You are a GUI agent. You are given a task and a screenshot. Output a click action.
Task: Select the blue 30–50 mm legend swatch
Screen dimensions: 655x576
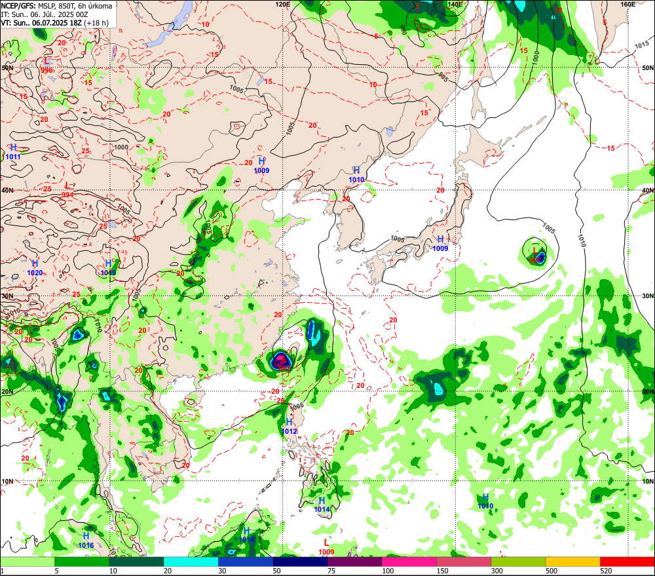pyautogui.click(x=246, y=562)
